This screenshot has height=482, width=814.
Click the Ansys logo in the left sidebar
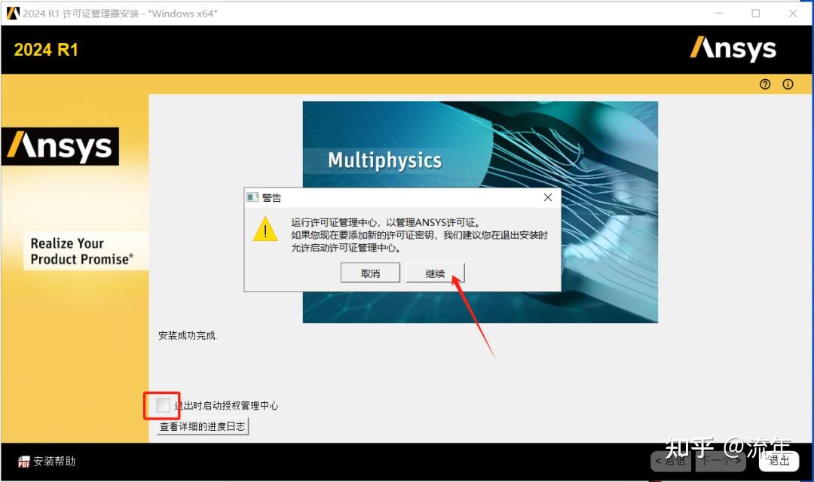[x=60, y=146]
